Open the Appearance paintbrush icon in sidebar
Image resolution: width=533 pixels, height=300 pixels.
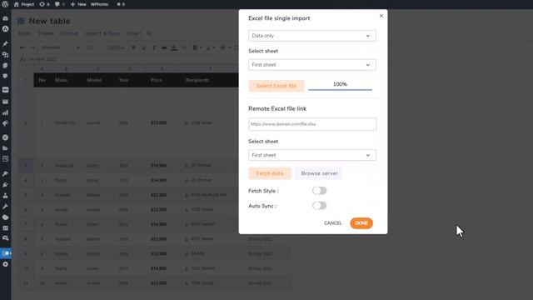point(5,174)
